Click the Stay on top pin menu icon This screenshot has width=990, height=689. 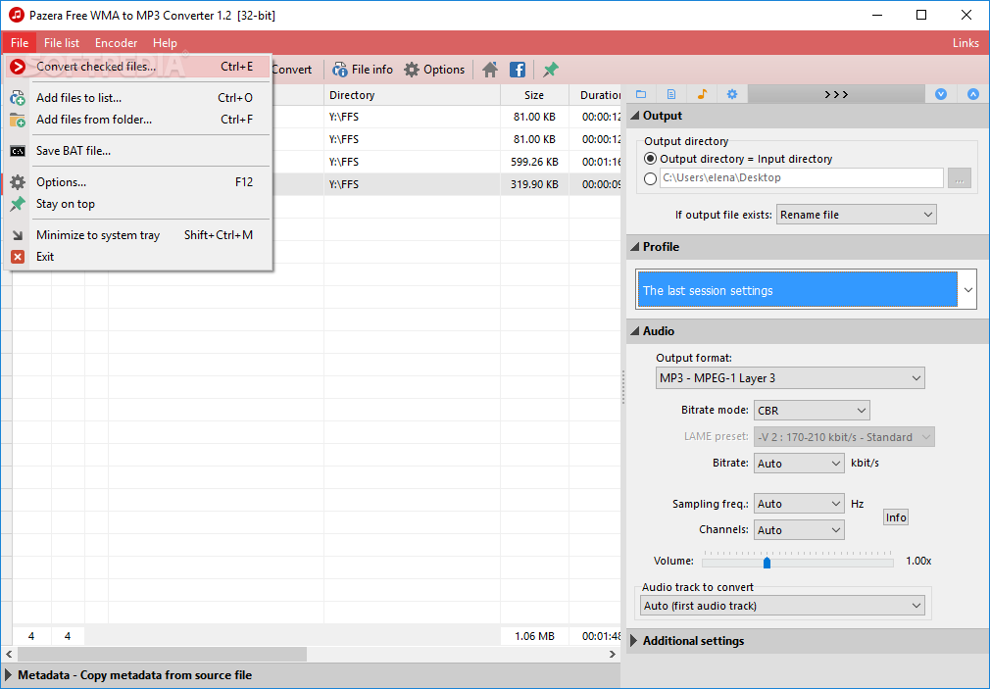tap(18, 204)
